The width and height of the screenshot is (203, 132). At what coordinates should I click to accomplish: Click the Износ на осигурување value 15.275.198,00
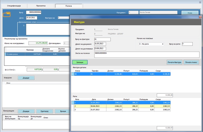click(38, 43)
